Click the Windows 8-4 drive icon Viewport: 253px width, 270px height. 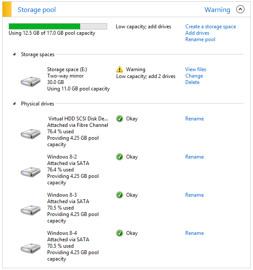tap(30, 248)
